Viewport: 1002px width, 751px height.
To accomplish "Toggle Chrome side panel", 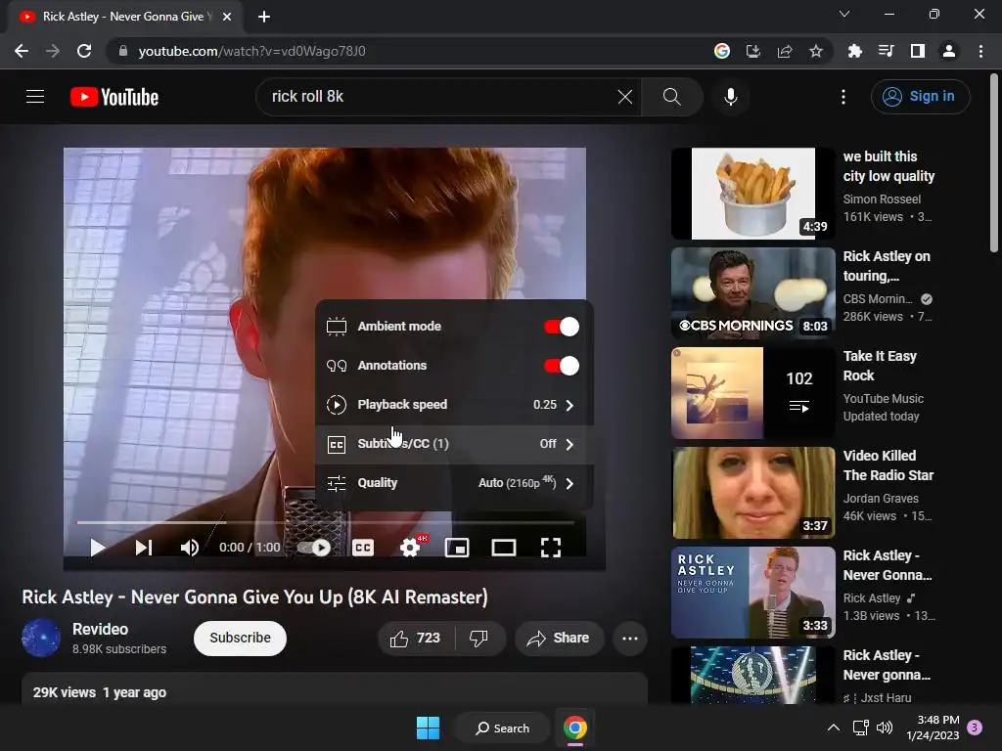I will coord(917,51).
